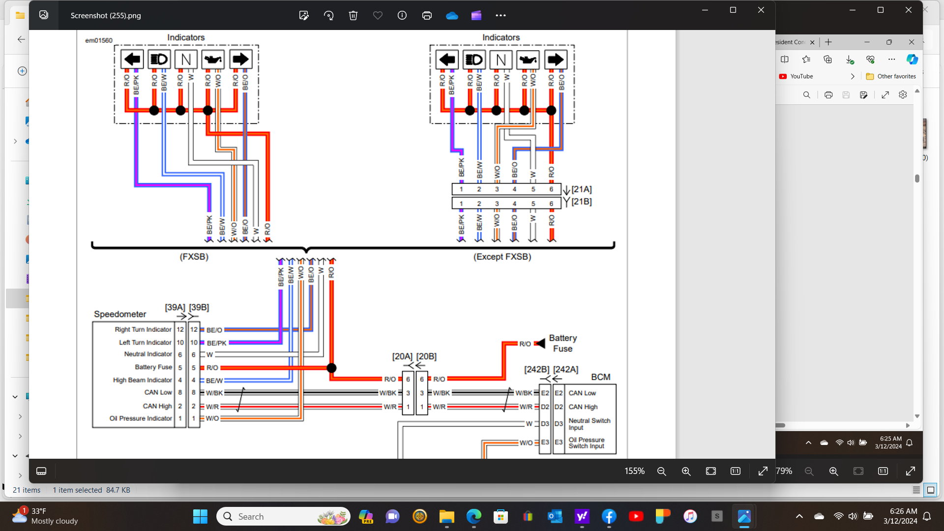Toggle the filmstrip view button
Screen dimensions: 944x531
(41, 471)
